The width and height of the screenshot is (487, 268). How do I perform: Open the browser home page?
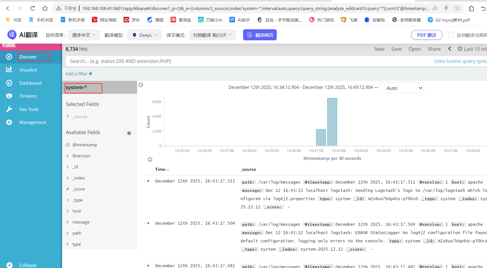coord(45,8)
